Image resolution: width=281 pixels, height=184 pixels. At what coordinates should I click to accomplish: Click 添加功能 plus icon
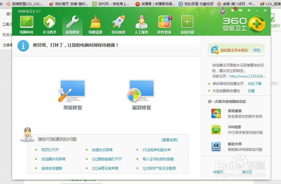(x=187, y=22)
